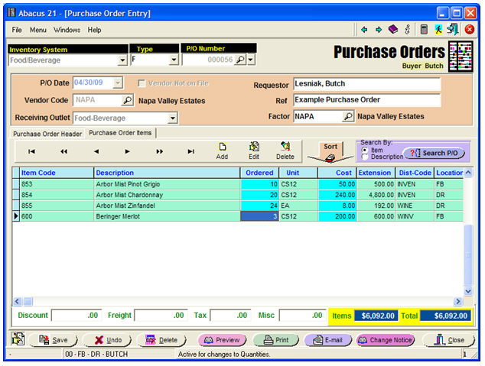Click the Edit record icon
The height and width of the screenshot is (366, 485).
pyautogui.click(x=254, y=147)
